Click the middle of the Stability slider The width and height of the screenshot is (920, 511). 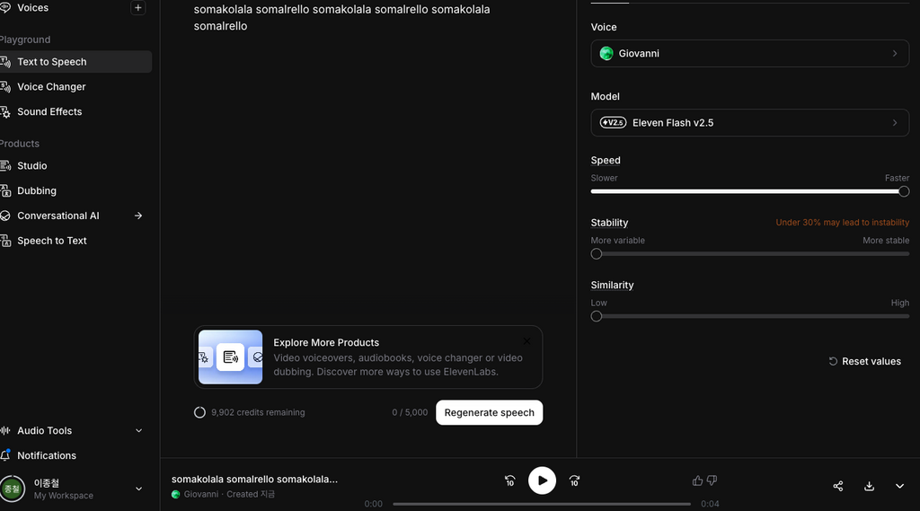point(749,254)
